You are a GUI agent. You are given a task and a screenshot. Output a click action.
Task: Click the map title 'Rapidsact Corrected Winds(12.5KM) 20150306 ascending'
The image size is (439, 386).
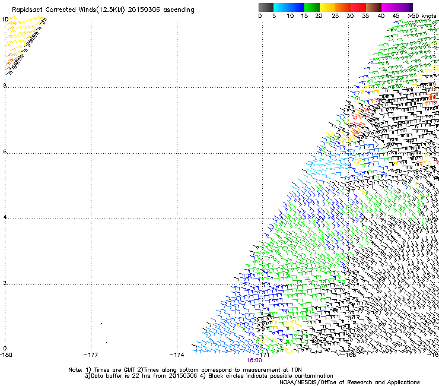tap(103, 10)
